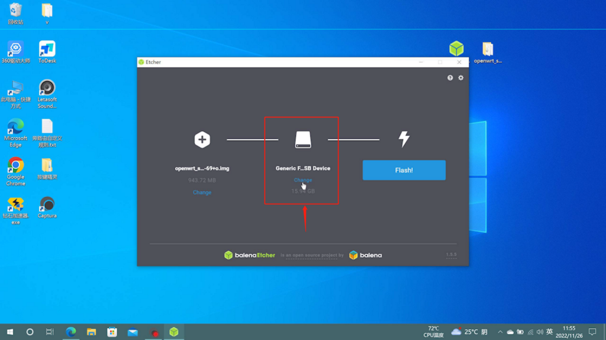Click the red recording app in taskbar
Image resolution: width=606 pixels, height=340 pixels.
[154, 332]
